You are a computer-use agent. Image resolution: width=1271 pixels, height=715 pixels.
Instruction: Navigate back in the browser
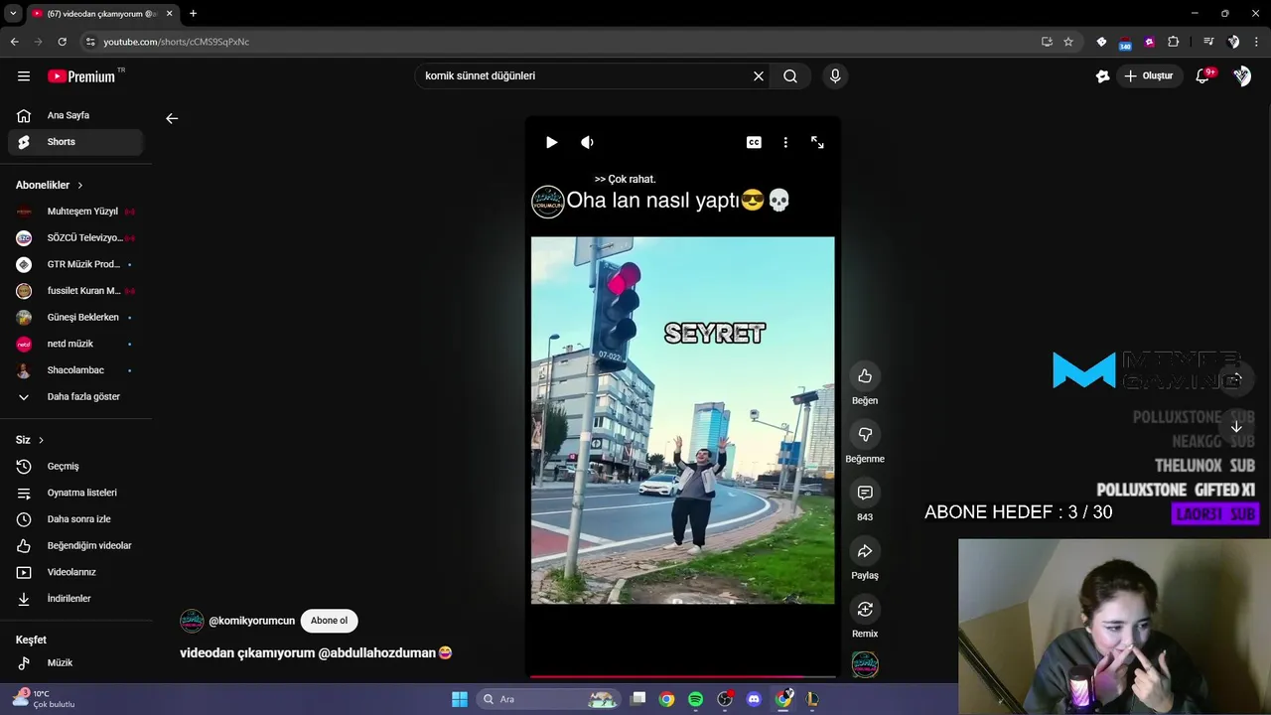14,42
